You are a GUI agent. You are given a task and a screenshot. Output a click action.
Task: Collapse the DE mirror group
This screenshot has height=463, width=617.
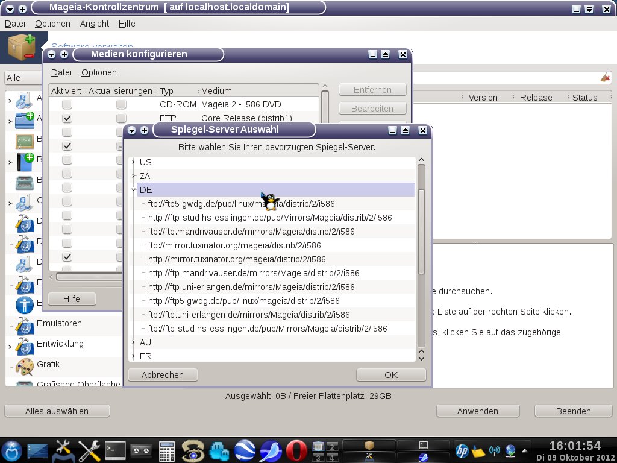[x=134, y=189]
